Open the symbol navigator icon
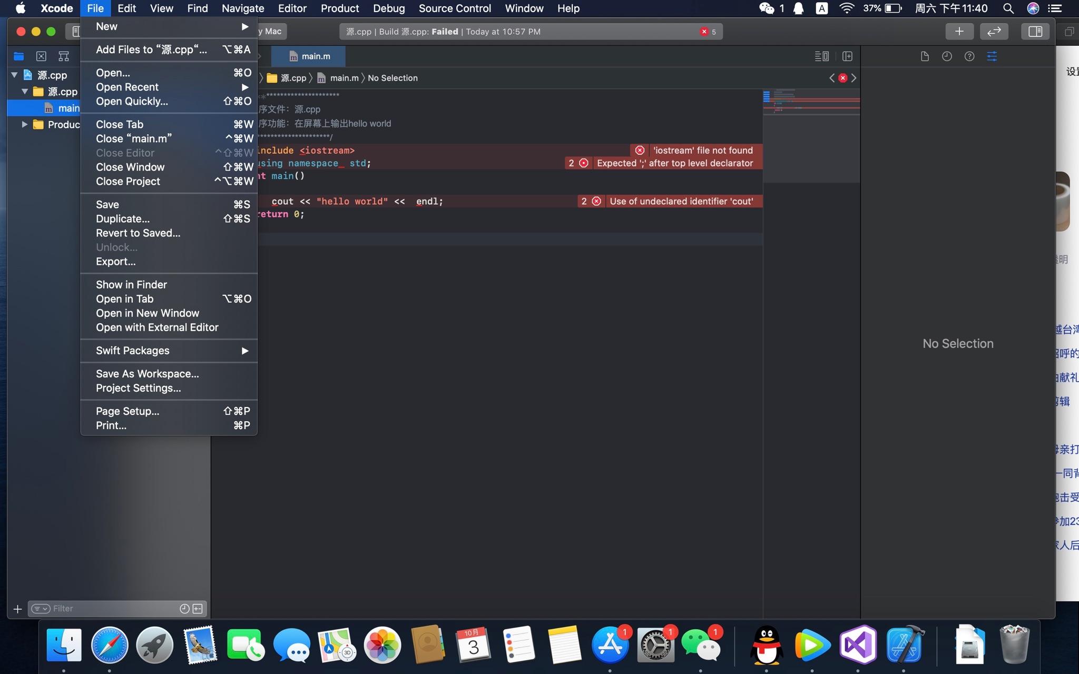 tap(64, 56)
